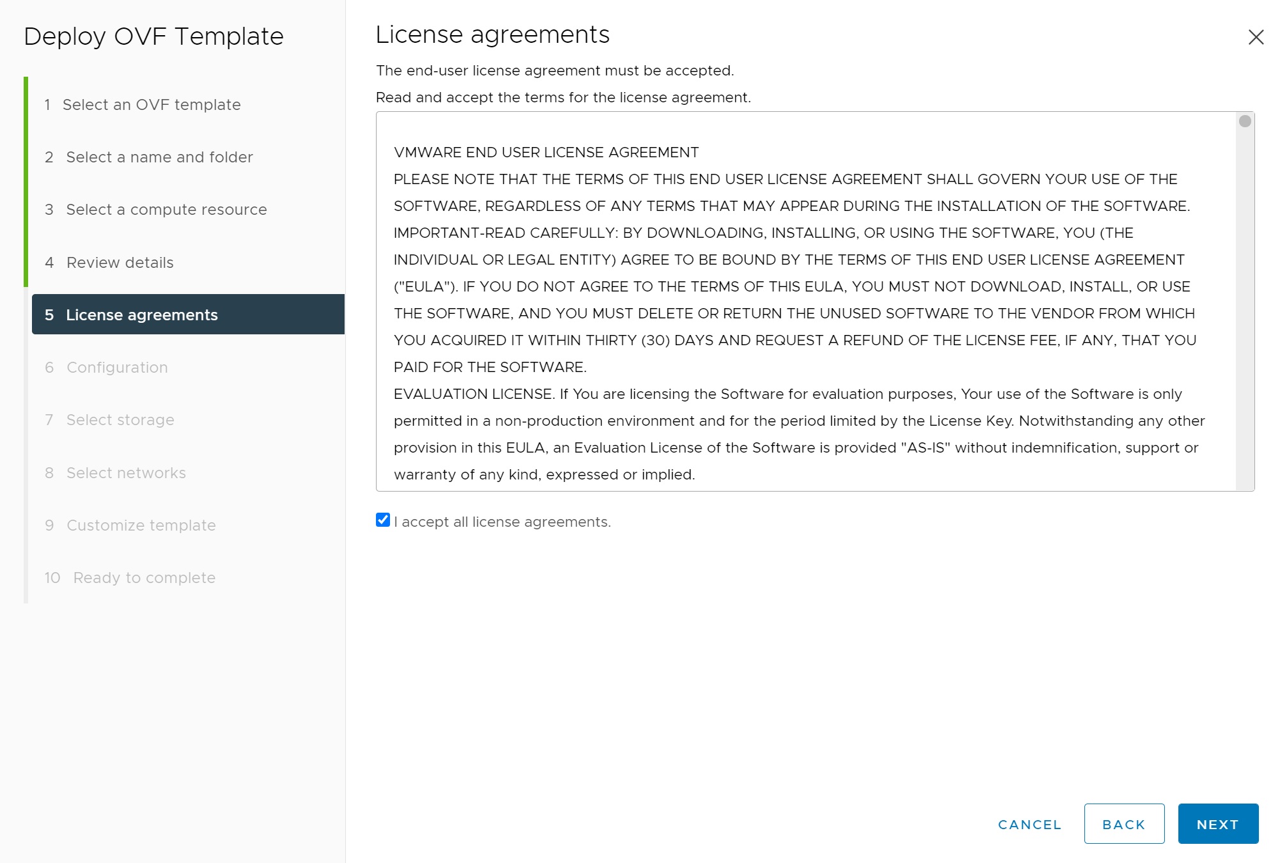
Task: Cancel the OVF deployment wizard
Action: point(1029,825)
